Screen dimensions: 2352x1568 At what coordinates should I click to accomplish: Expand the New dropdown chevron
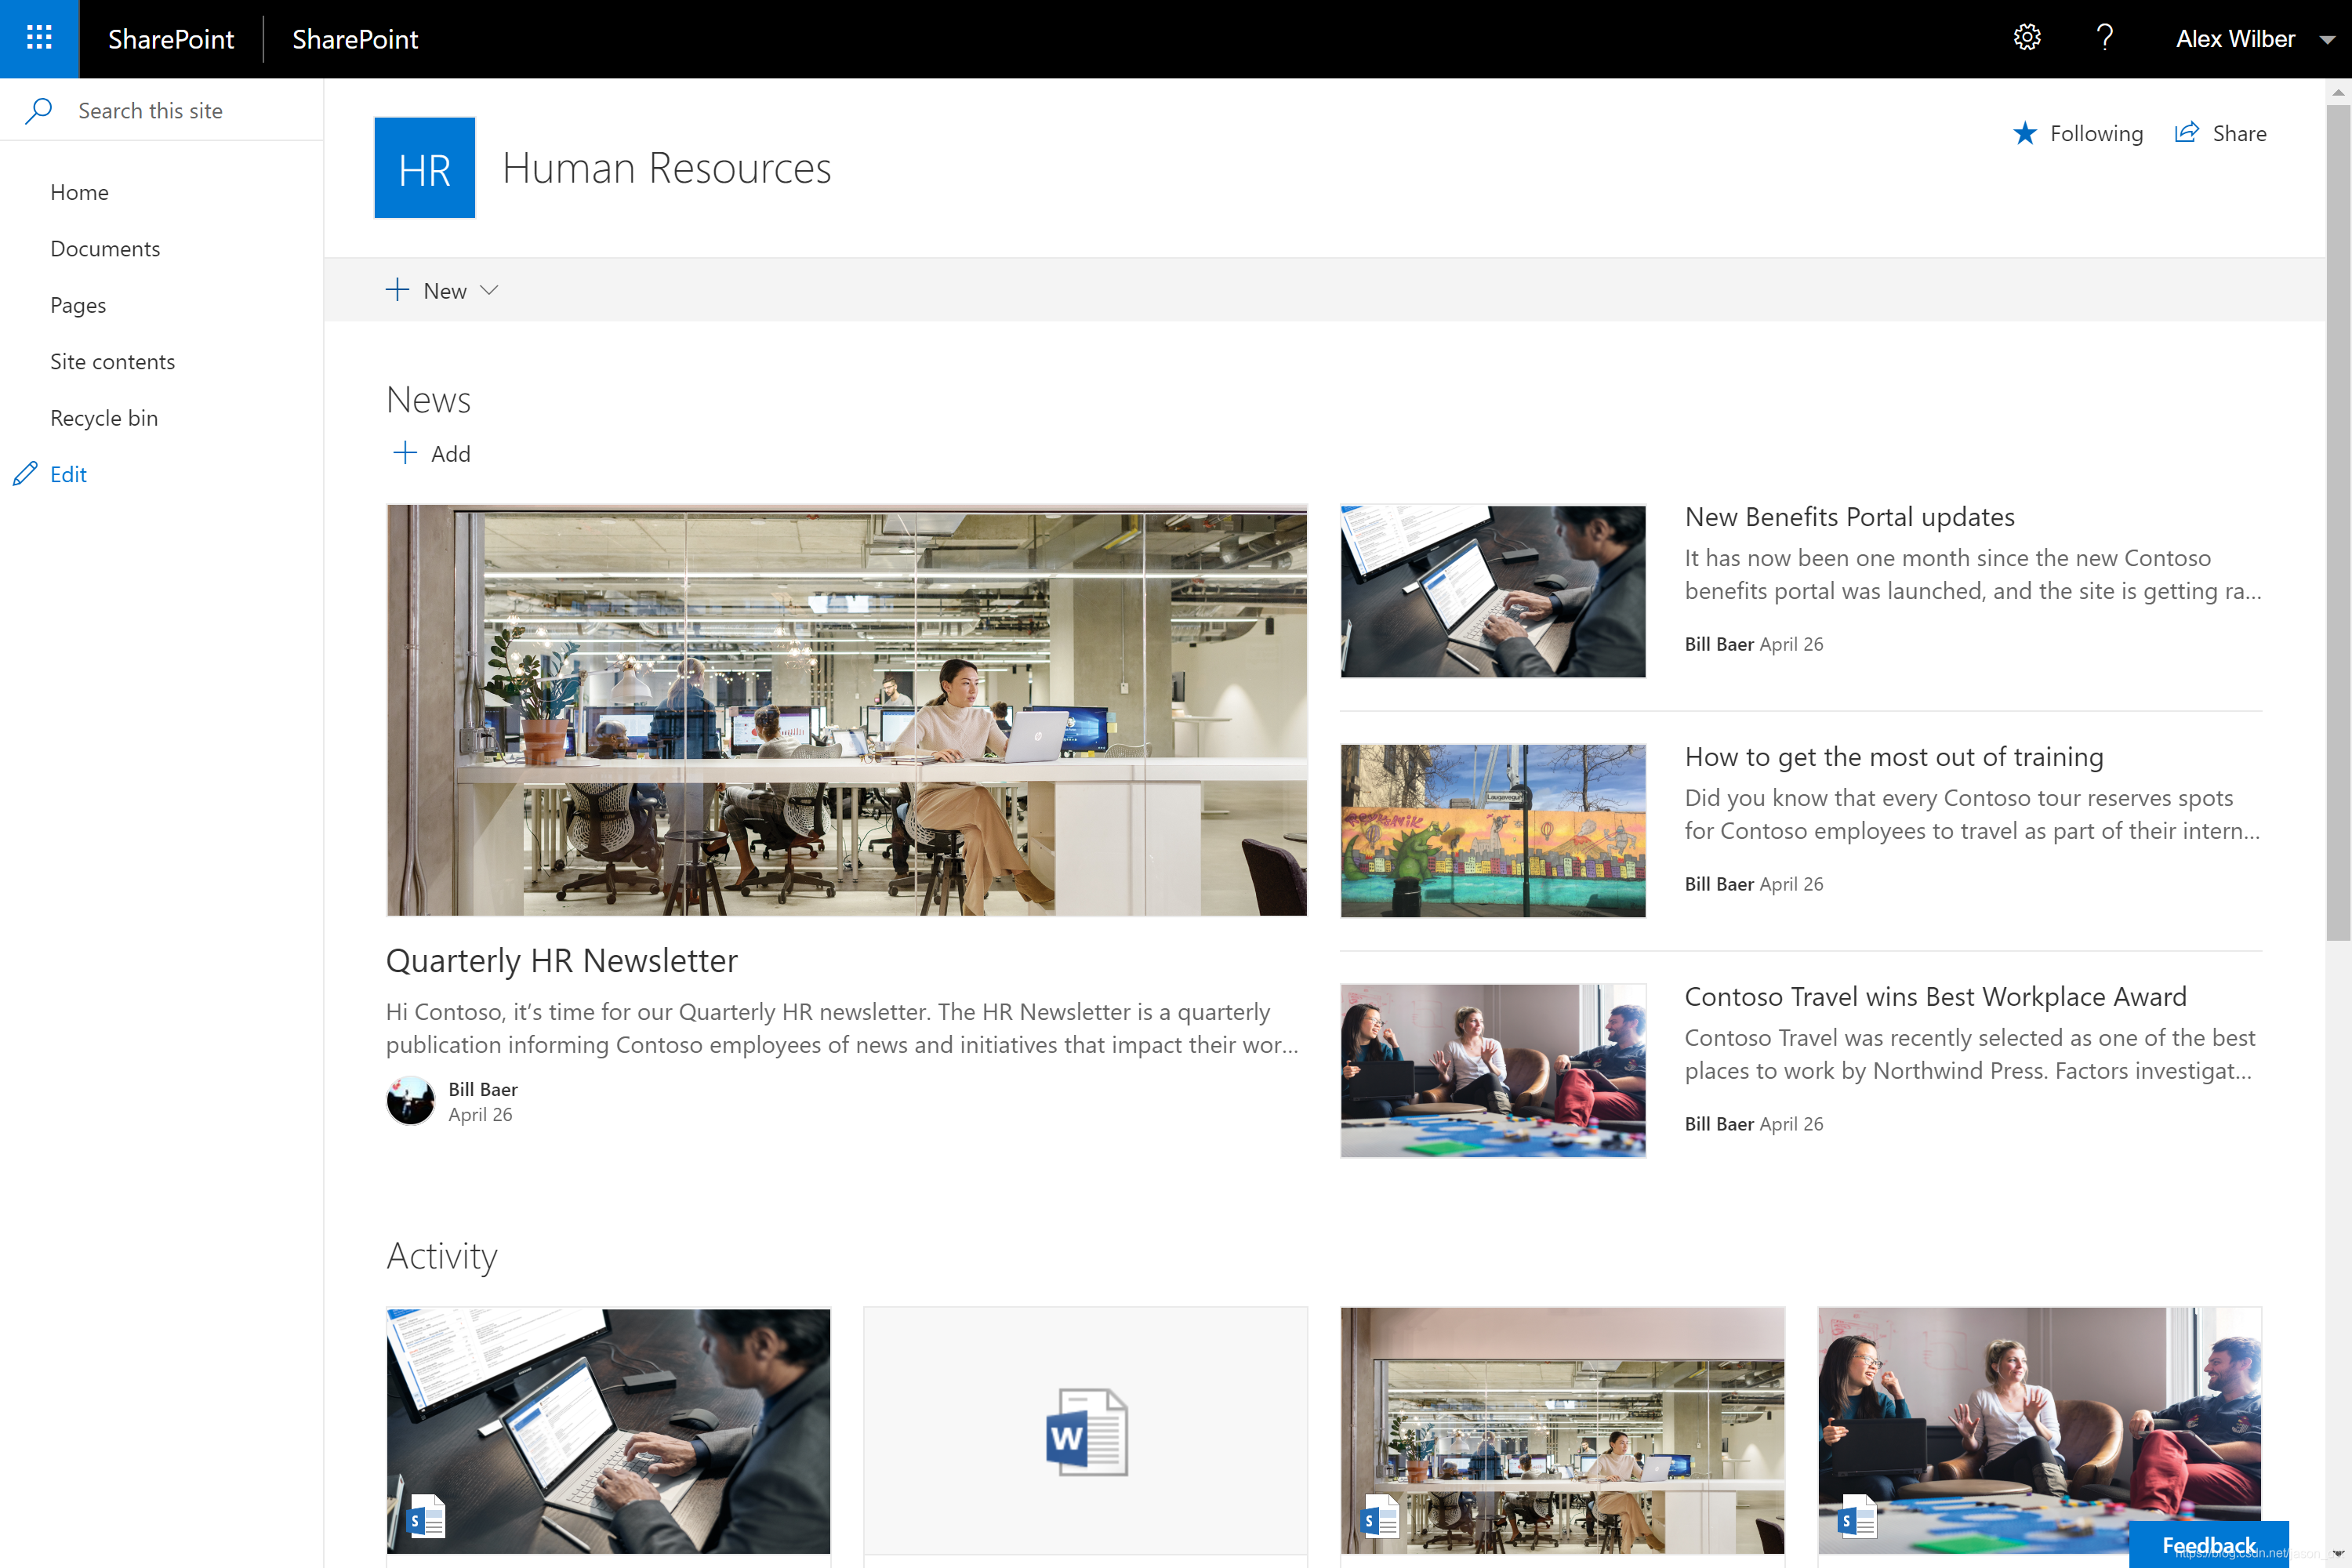pos(489,290)
